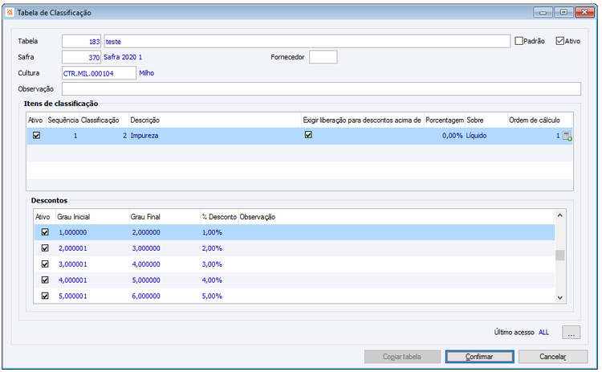Click the Descontos scrollbar thumb
This screenshot has width=602, height=372.
coord(559,255)
